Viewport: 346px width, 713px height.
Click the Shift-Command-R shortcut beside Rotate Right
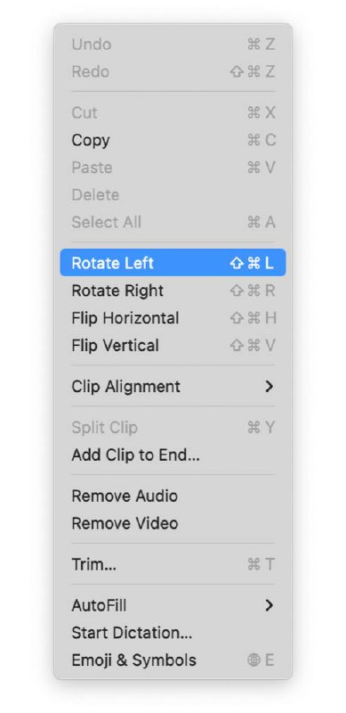click(253, 291)
